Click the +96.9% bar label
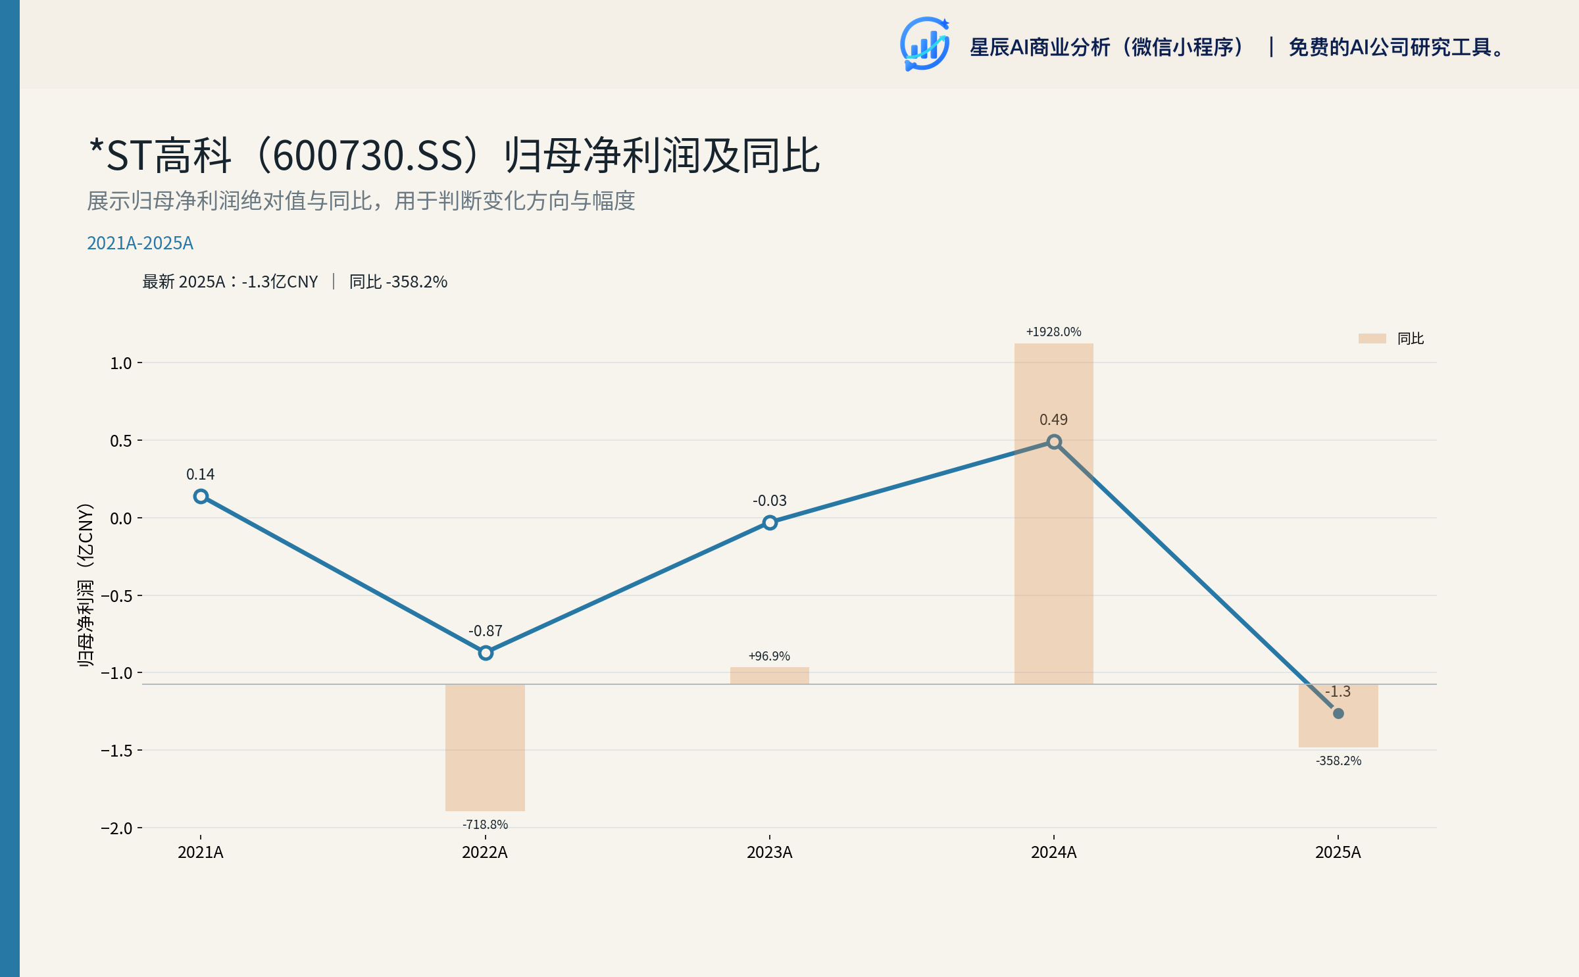The height and width of the screenshot is (977, 1579). point(769,656)
